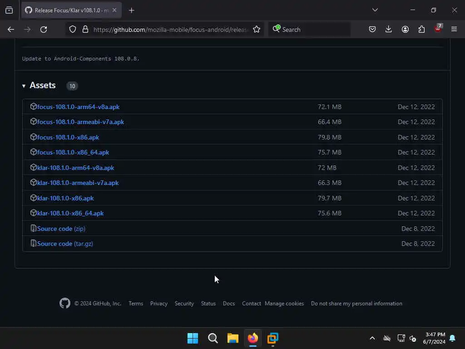The image size is (465, 349).
Task: Bookmark this page with the star
Action: pyautogui.click(x=257, y=30)
